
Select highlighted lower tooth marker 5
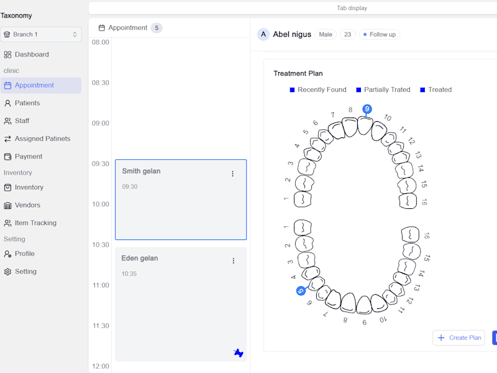click(x=301, y=290)
